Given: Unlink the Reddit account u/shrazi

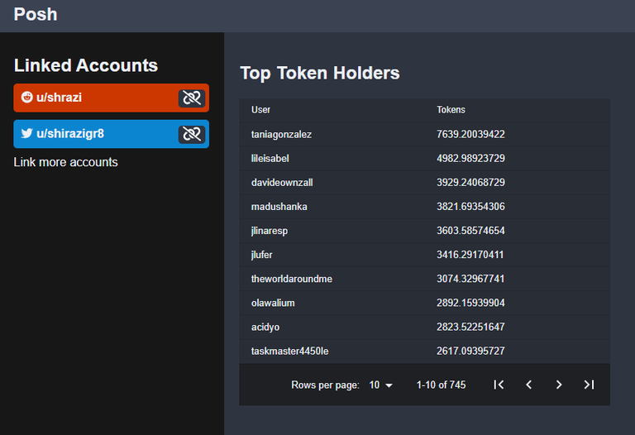Looking at the screenshot, I should (x=192, y=98).
